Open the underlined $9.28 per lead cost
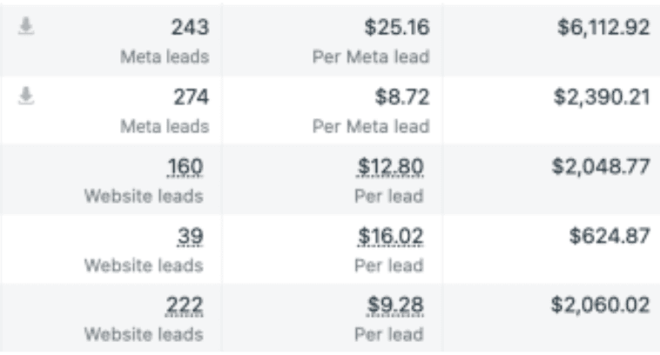 (396, 305)
